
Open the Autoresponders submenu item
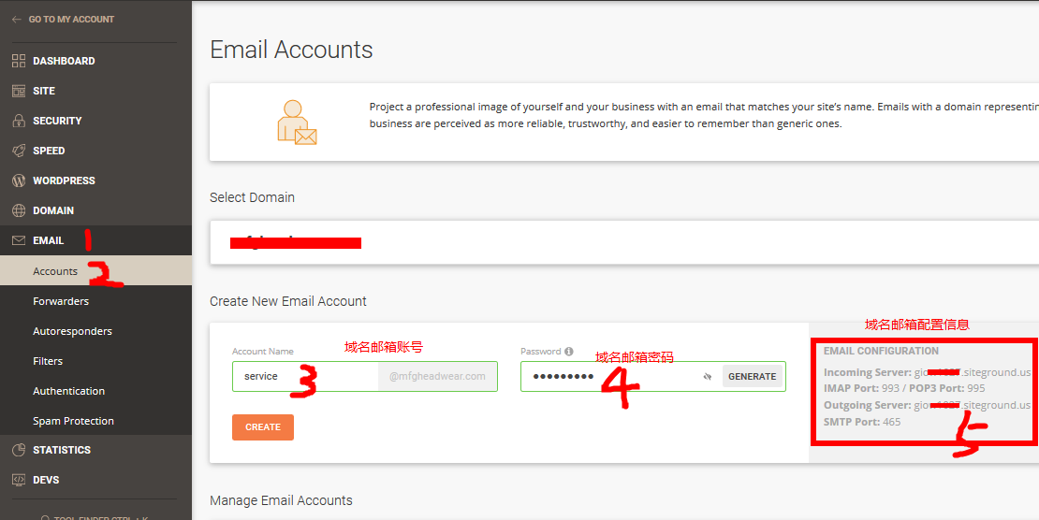pos(72,331)
